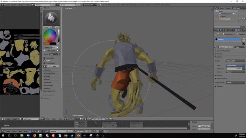Image resolution: width=246 pixels, height=138 pixels.
Task: Click the image name field in UV editor
Action: point(31,119)
